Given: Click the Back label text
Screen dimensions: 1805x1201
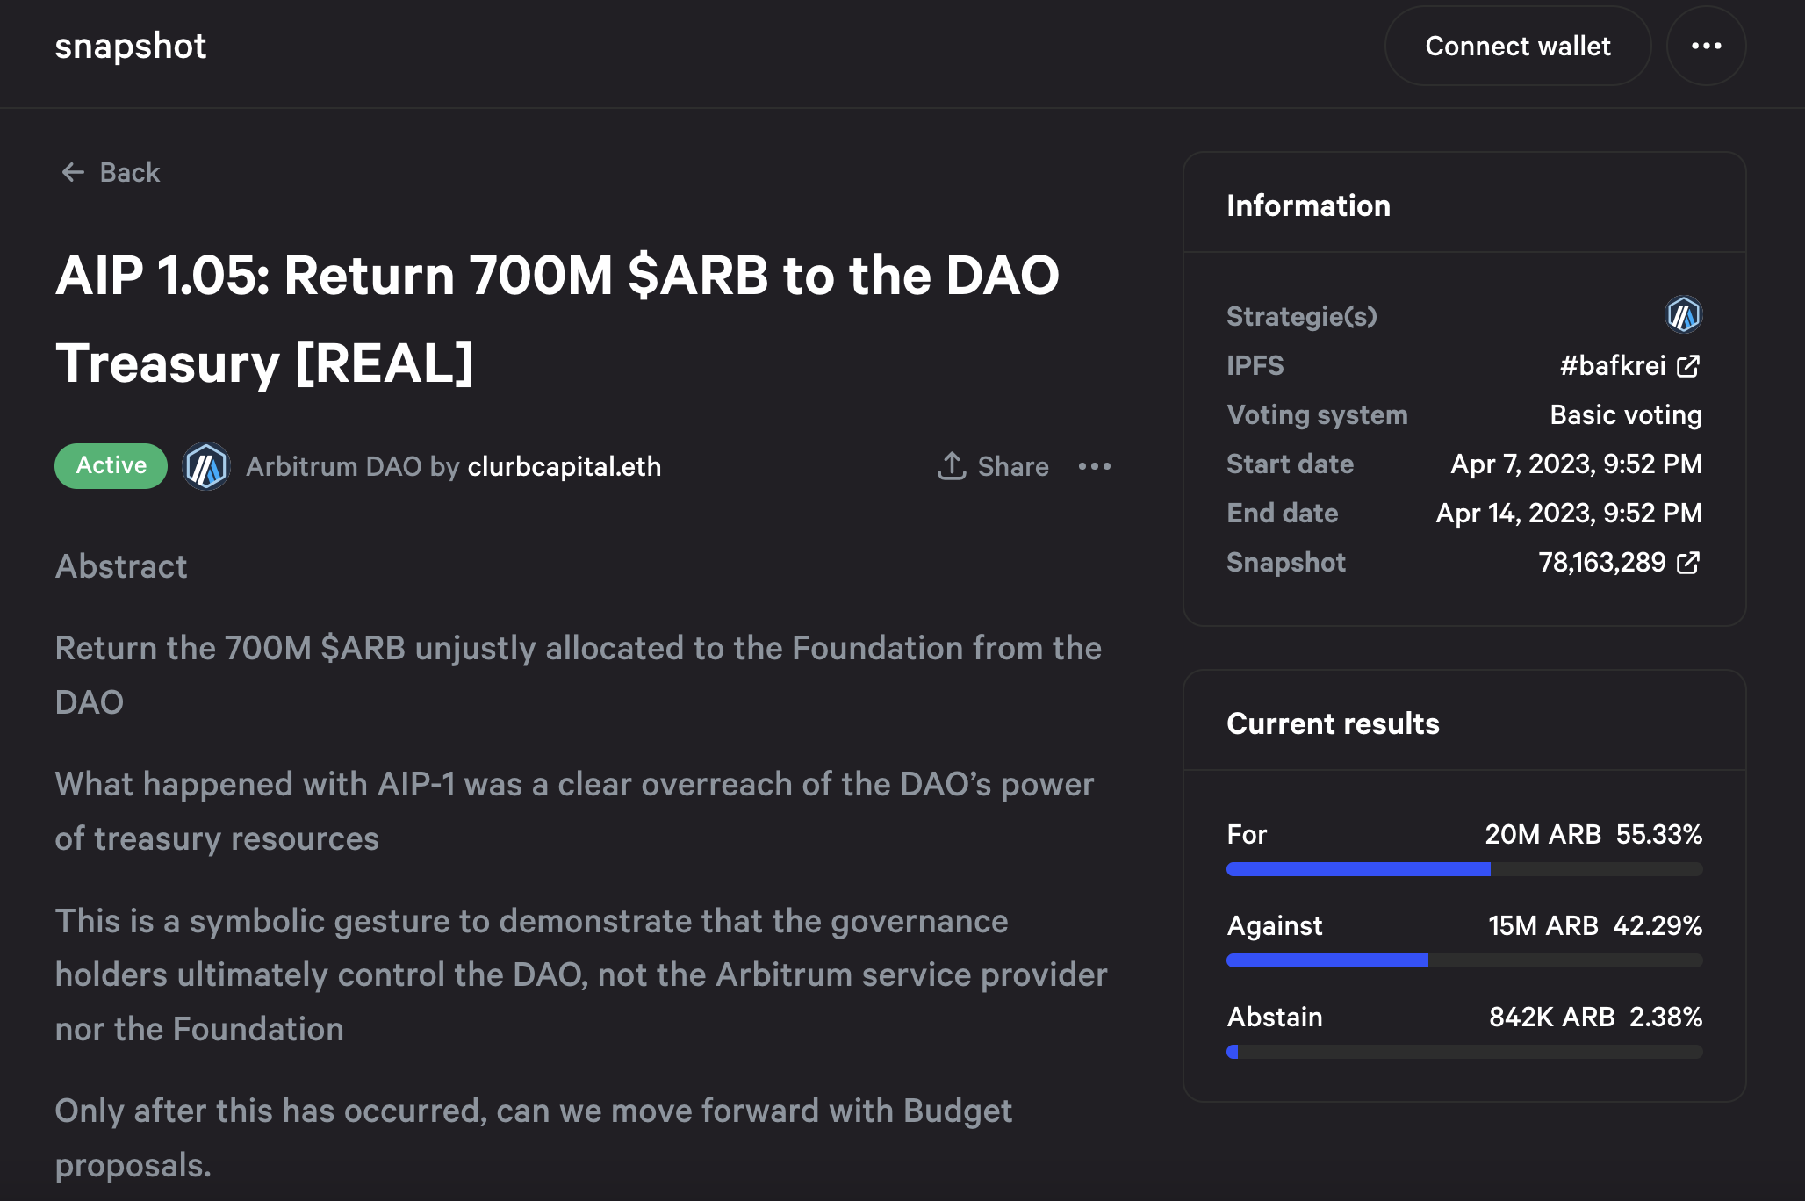Looking at the screenshot, I should coord(130,172).
